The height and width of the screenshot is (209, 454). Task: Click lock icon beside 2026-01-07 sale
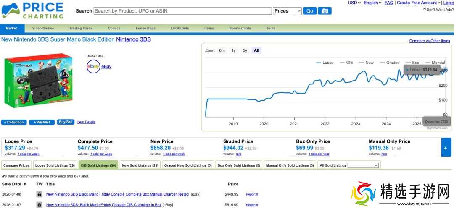[x=39, y=205]
